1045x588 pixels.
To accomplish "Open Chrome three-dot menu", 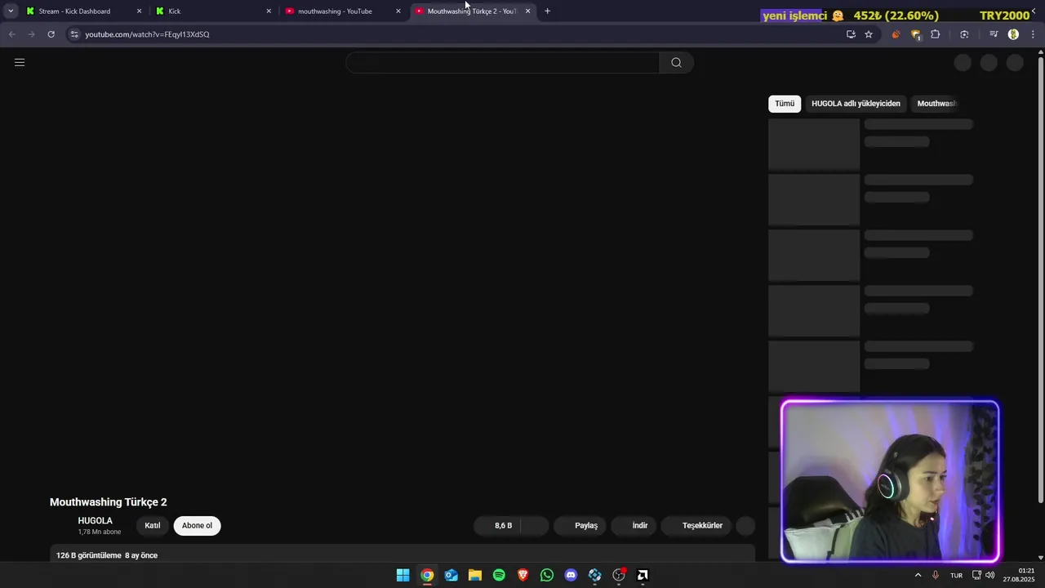I will click(x=1033, y=34).
